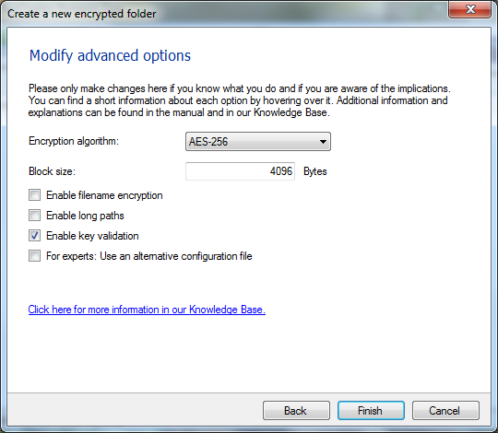Click the warning paragraph about implications
The image size is (498, 433).
tap(240, 100)
